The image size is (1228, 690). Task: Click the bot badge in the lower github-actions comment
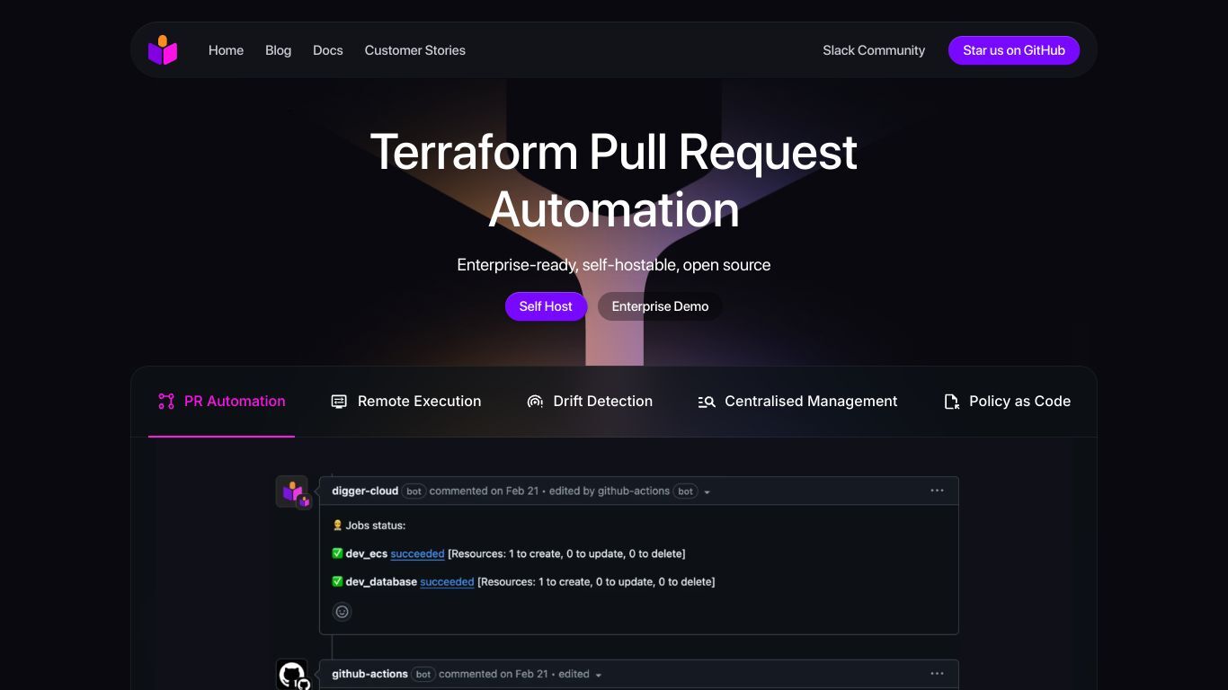[423, 674]
